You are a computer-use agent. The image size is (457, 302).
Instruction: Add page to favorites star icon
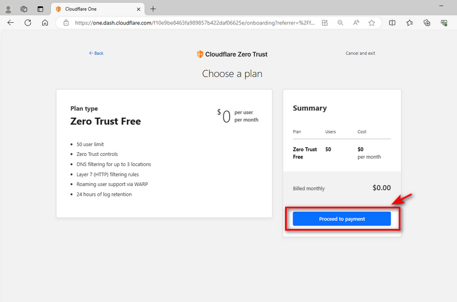click(x=372, y=23)
